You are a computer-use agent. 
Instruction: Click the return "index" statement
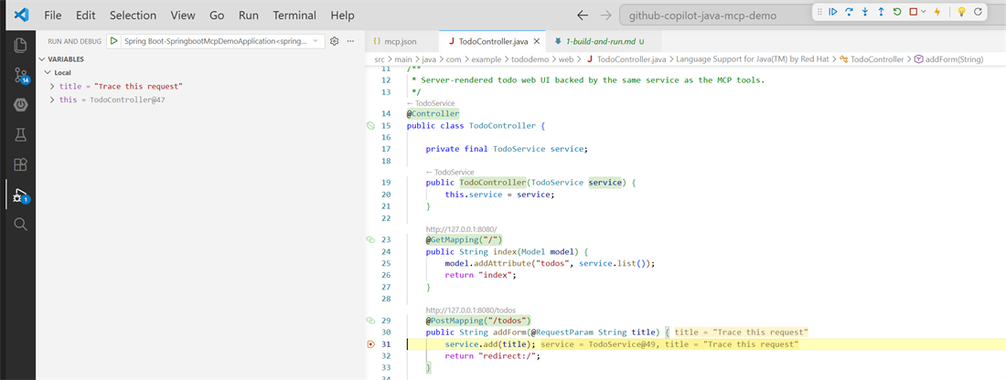point(480,275)
